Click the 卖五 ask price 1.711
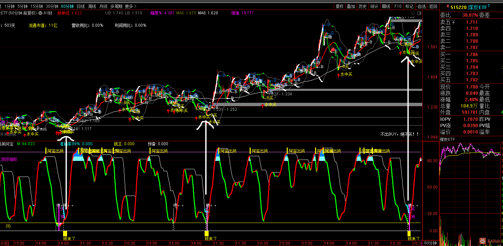Screen dimensions: 503x246 pyautogui.click(x=472, y=22)
